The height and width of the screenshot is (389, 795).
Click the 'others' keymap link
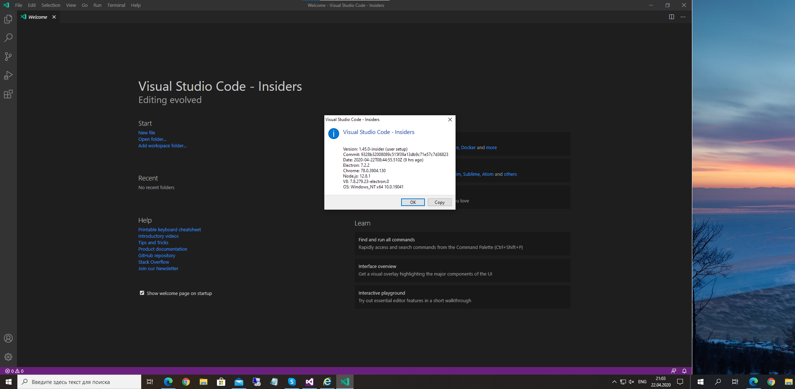click(x=510, y=174)
